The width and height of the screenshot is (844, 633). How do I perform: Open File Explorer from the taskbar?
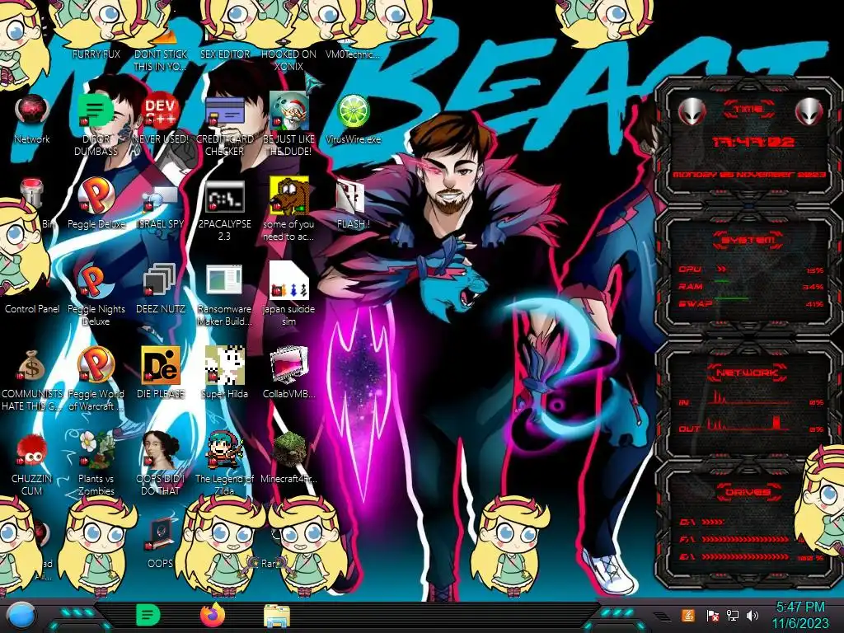277,616
